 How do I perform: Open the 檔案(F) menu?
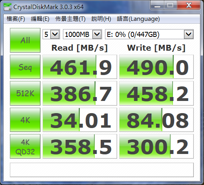(x=16, y=19)
